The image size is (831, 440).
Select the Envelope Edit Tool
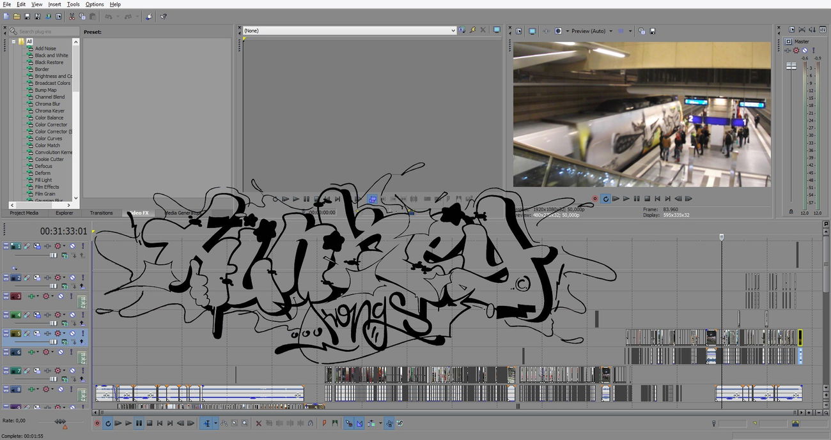[222, 423]
